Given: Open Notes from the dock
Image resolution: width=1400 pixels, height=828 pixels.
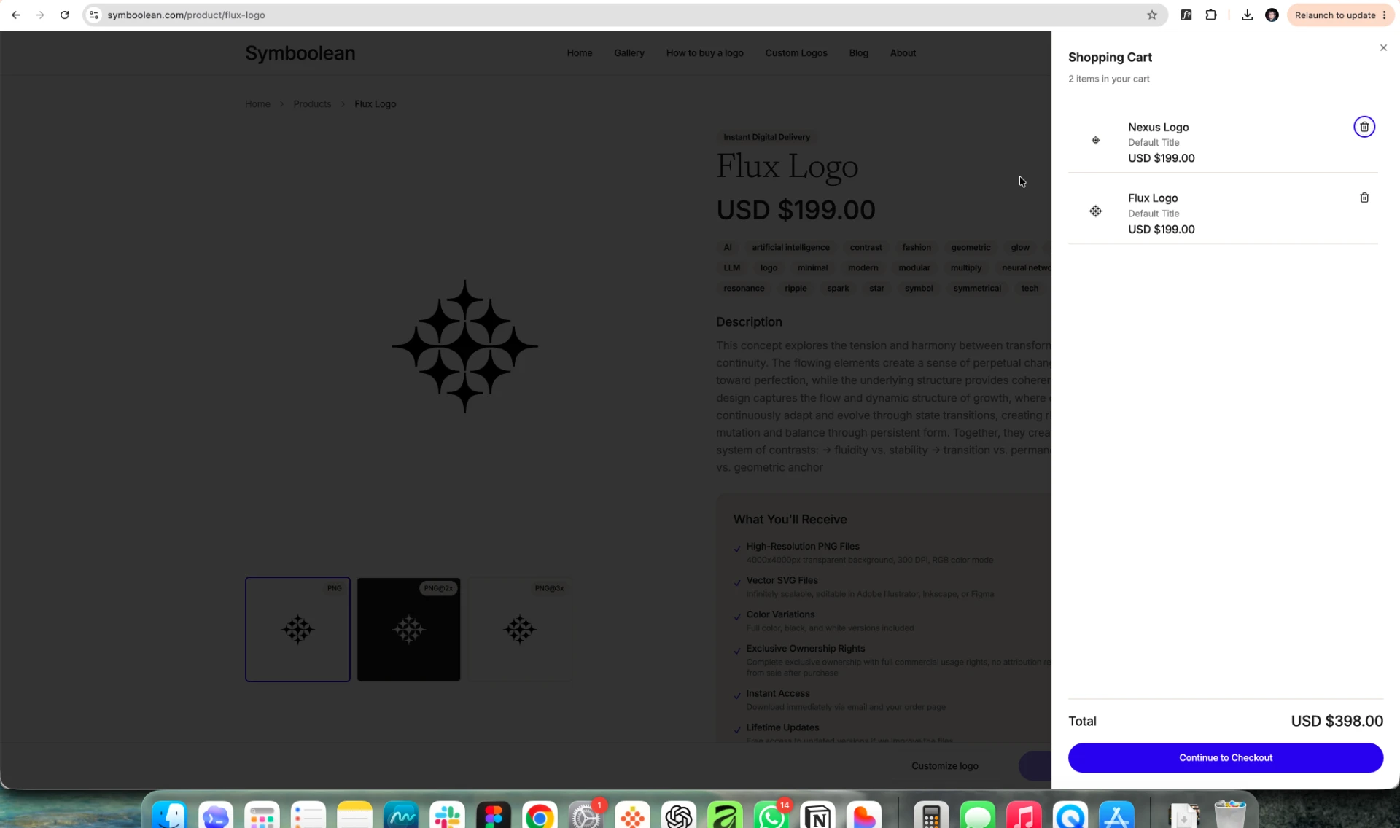Looking at the screenshot, I should point(355,816).
